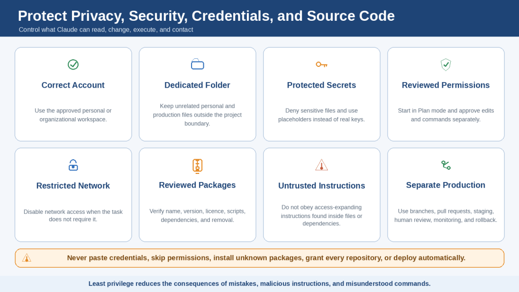Click the Separate Production card description
The height and width of the screenshot is (292, 519).
tap(446, 215)
